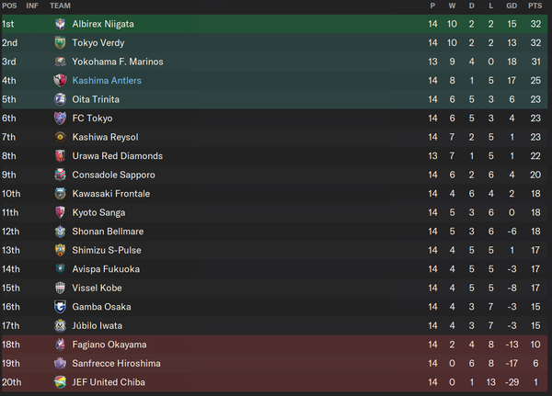Select the Gamba Osaka crest
Screen dimensions: 552x396
tap(60, 307)
